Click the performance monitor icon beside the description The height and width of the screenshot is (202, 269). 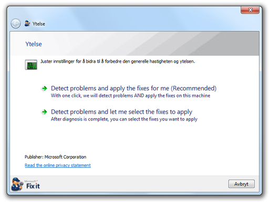[x=31, y=65]
